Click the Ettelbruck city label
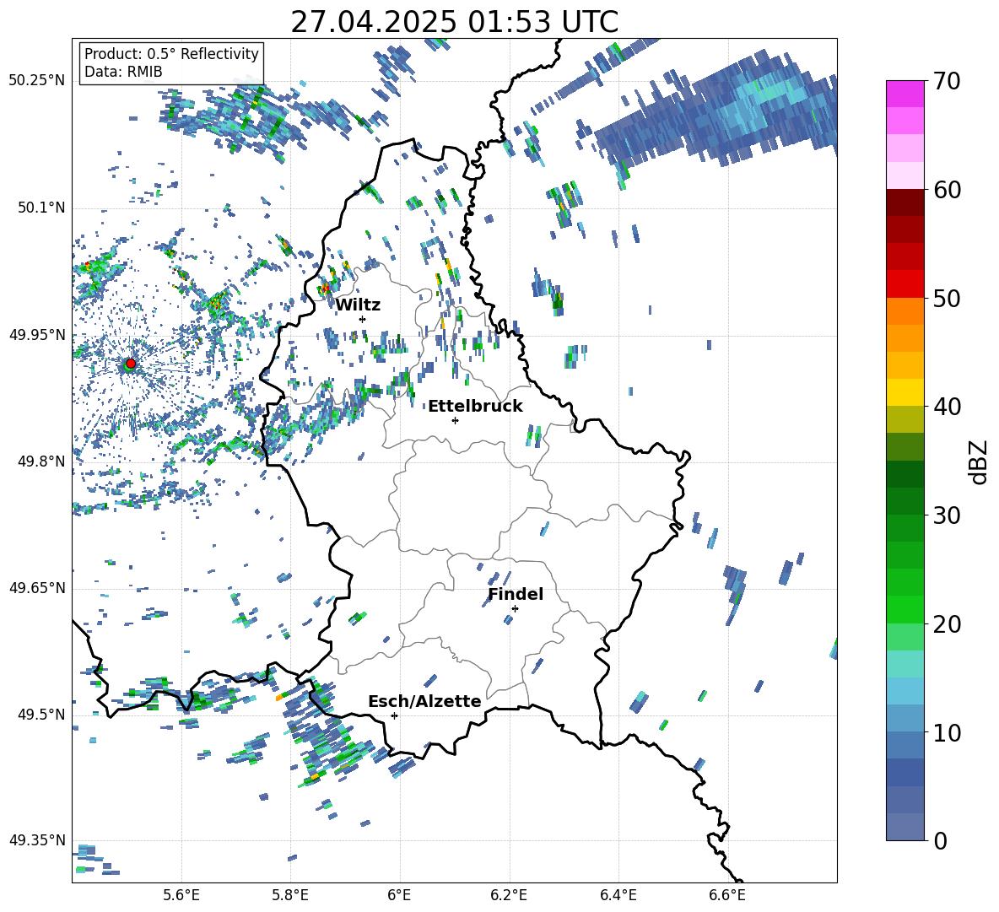 tap(475, 407)
